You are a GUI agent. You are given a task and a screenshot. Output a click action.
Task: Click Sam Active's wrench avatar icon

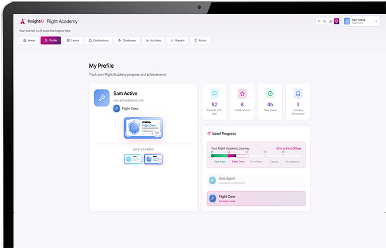coord(102,98)
